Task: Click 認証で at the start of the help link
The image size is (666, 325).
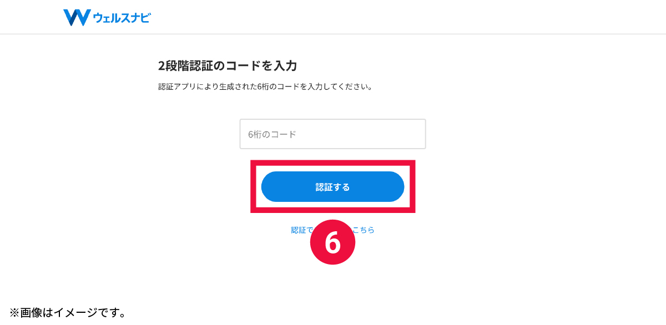Action: point(302,230)
